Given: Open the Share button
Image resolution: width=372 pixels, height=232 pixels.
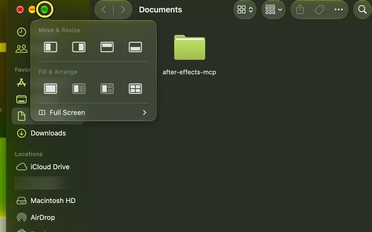Looking at the screenshot, I should click(300, 10).
